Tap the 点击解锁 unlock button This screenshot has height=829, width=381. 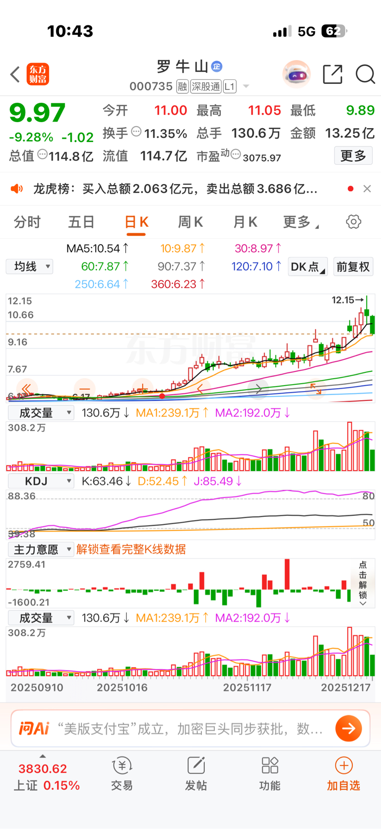coord(363,583)
